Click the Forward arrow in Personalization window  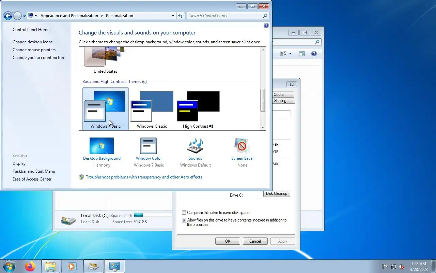pyautogui.click(x=17, y=16)
